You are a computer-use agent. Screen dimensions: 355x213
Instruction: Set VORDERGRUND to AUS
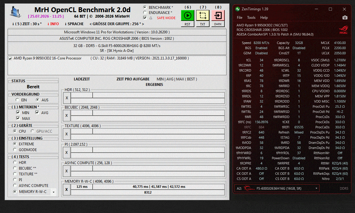pos(38,100)
